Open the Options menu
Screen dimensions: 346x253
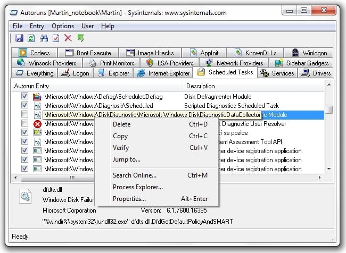[63, 26]
